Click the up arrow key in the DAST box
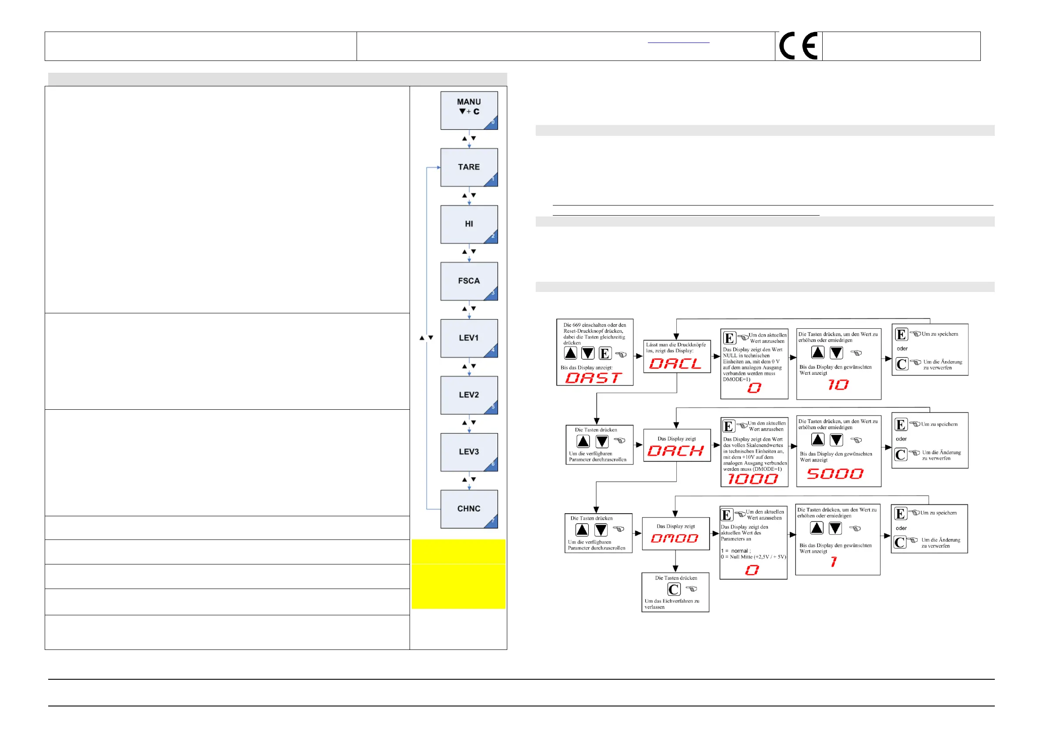1043x738 pixels. click(570, 353)
